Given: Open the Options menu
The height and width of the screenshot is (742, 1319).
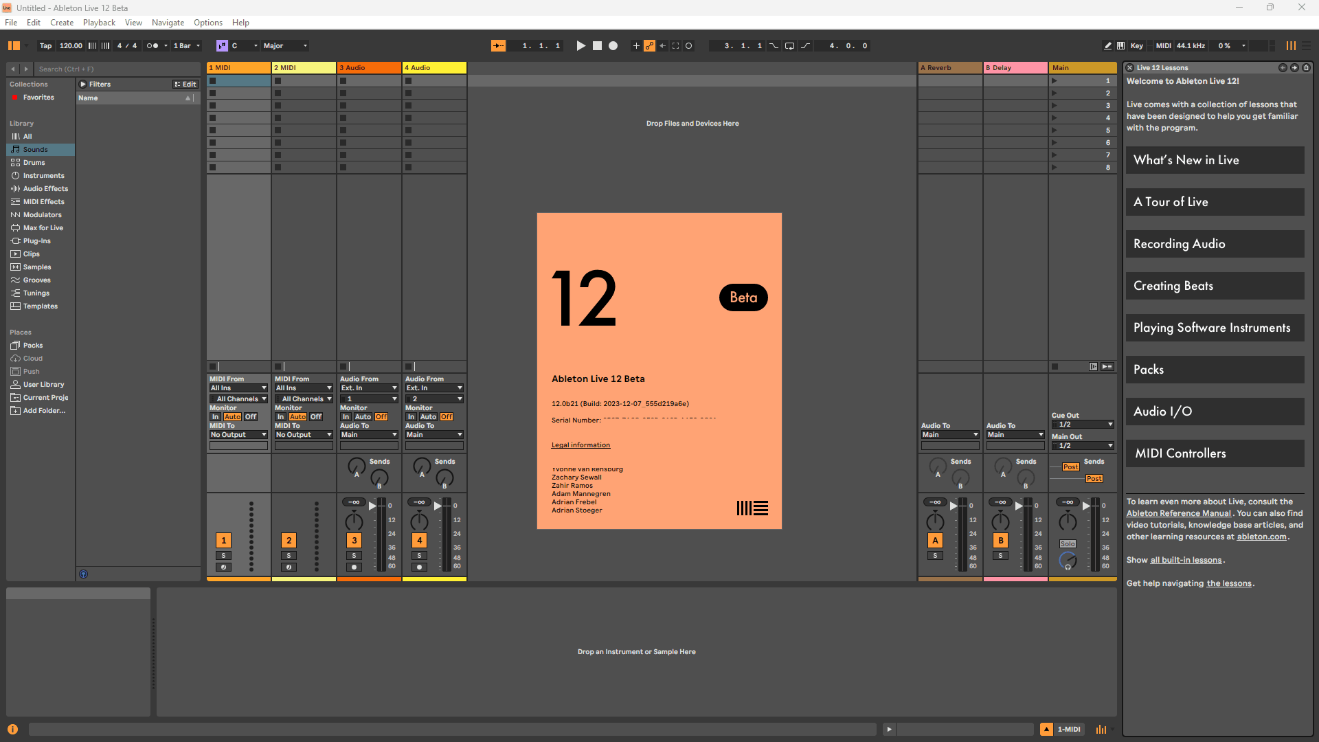Looking at the screenshot, I should click(x=207, y=23).
